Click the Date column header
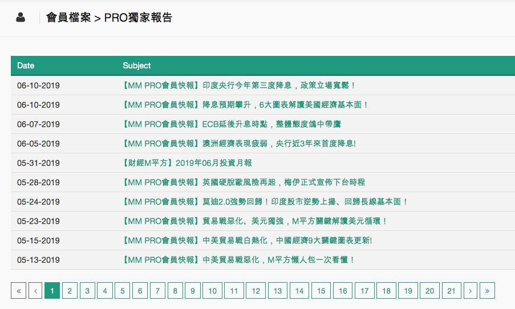515x309 pixels. pos(26,66)
